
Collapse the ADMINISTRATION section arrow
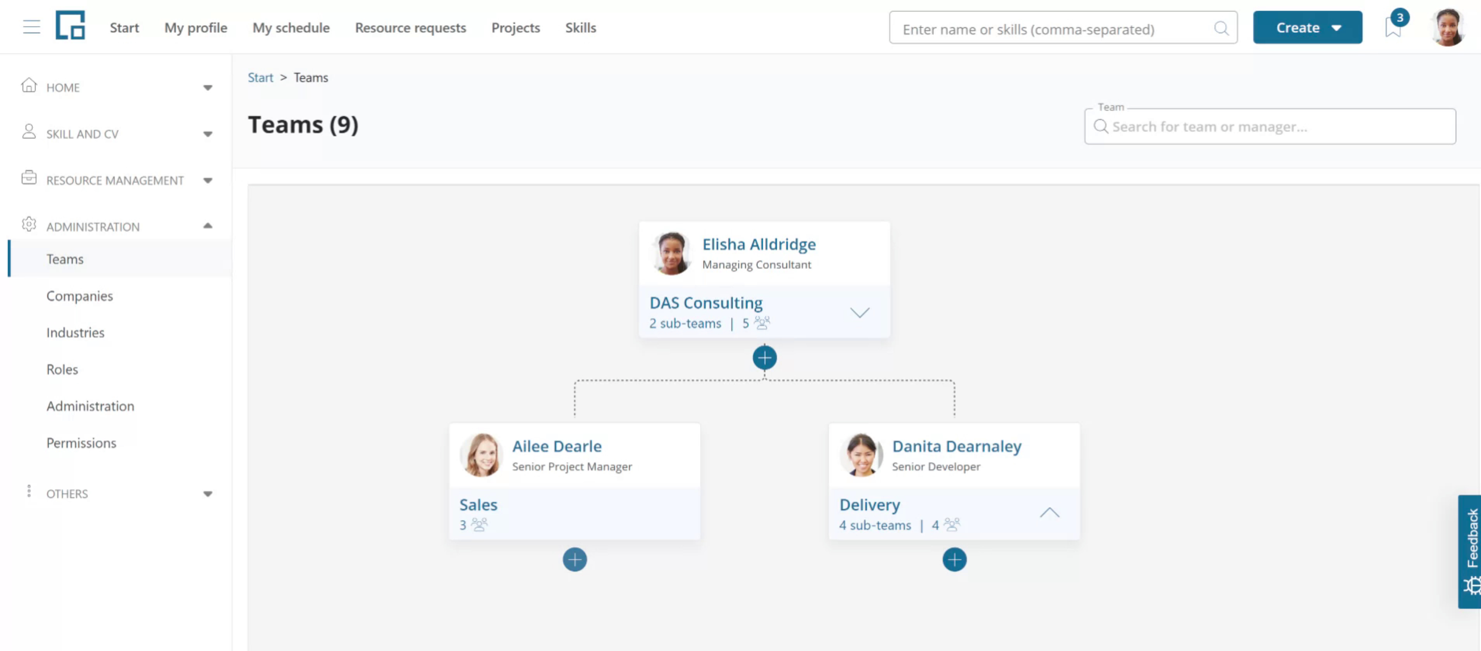(207, 226)
